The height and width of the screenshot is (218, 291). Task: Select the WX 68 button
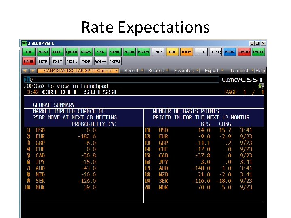(x=100, y=61)
